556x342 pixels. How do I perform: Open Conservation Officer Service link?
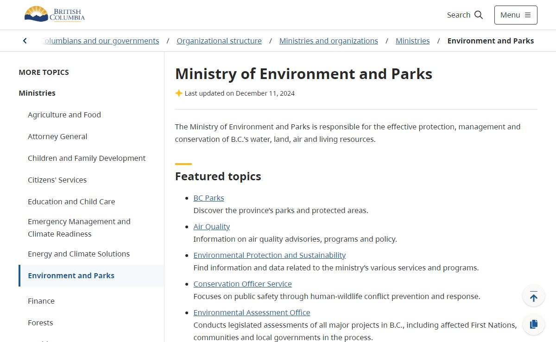[243, 284]
